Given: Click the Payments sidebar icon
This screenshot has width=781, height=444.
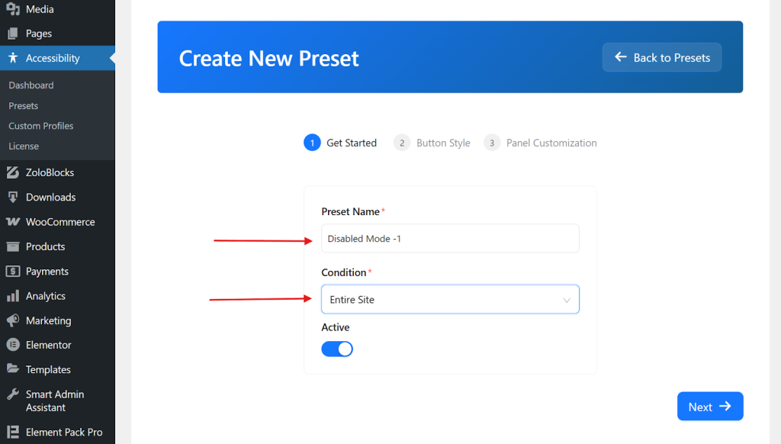Looking at the screenshot, I should pos(15,271).
